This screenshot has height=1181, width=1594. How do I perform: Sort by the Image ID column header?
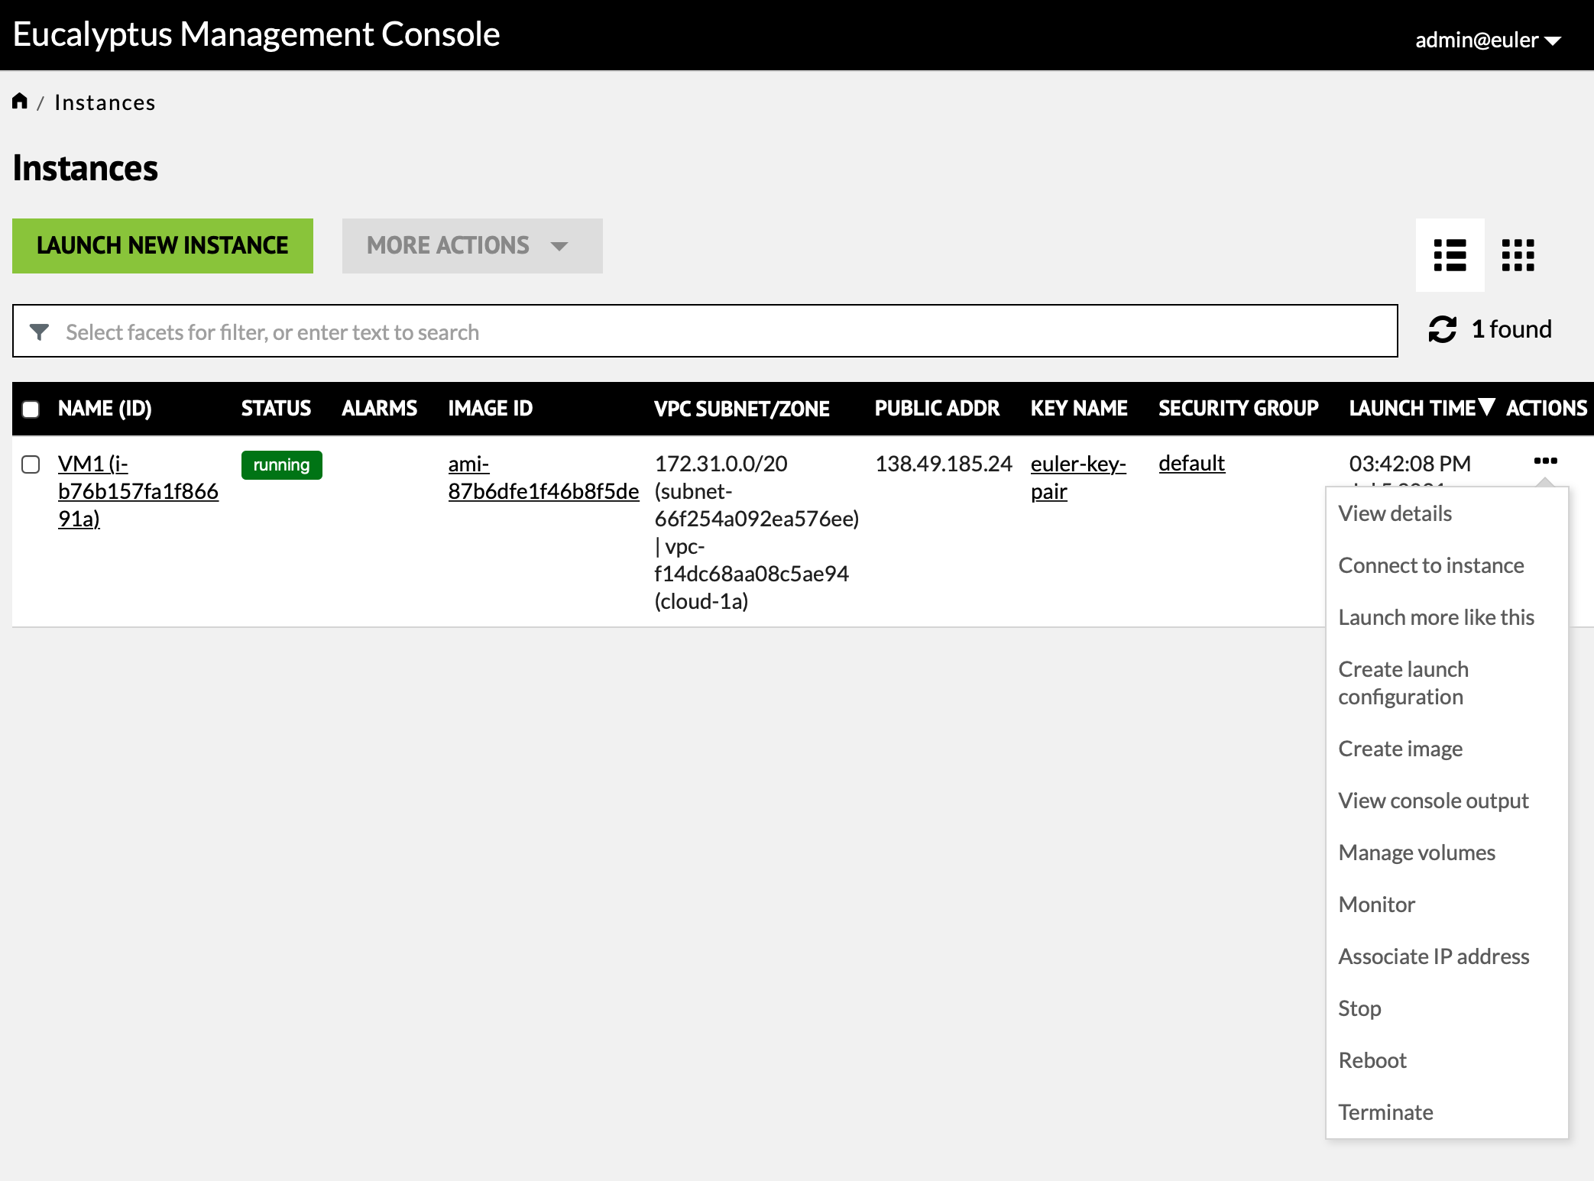[490, 409]
